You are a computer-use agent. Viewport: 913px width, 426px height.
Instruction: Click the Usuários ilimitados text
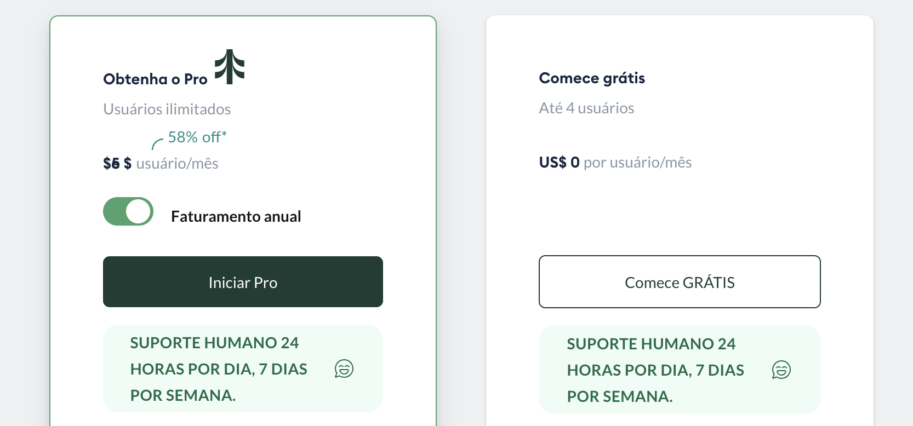click(x=167, y=109)
